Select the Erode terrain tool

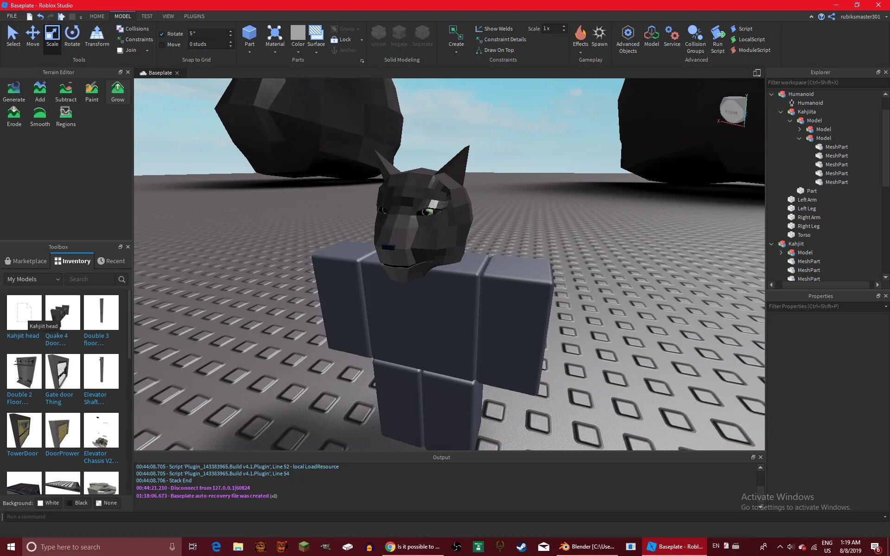coord(14,116)
